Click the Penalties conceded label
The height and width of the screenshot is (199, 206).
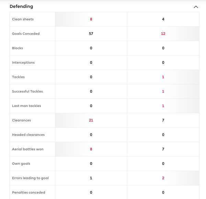point(28,192)
